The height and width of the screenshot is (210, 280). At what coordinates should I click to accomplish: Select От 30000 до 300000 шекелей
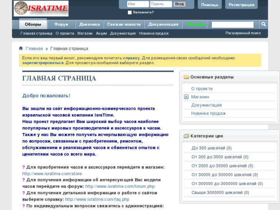(x=225, y=175)
